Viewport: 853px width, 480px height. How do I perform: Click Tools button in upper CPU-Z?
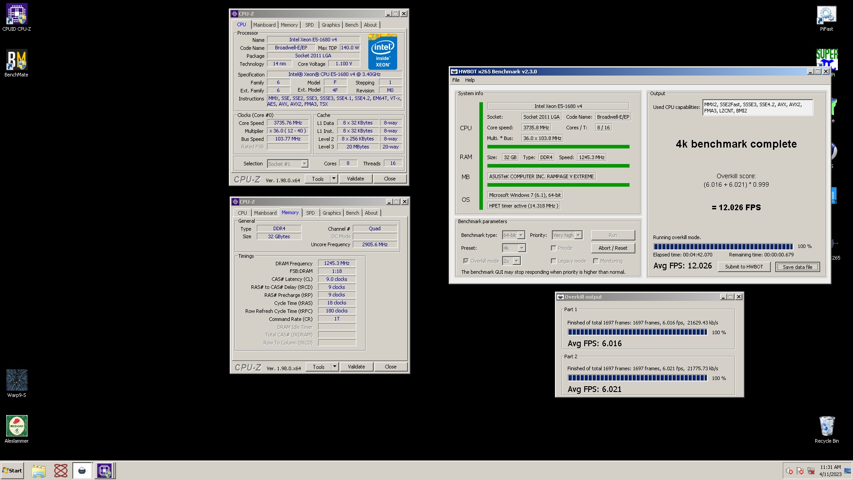click(318, 179)
